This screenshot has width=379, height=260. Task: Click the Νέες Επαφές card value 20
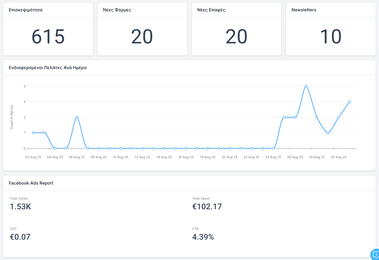point(236,37)
